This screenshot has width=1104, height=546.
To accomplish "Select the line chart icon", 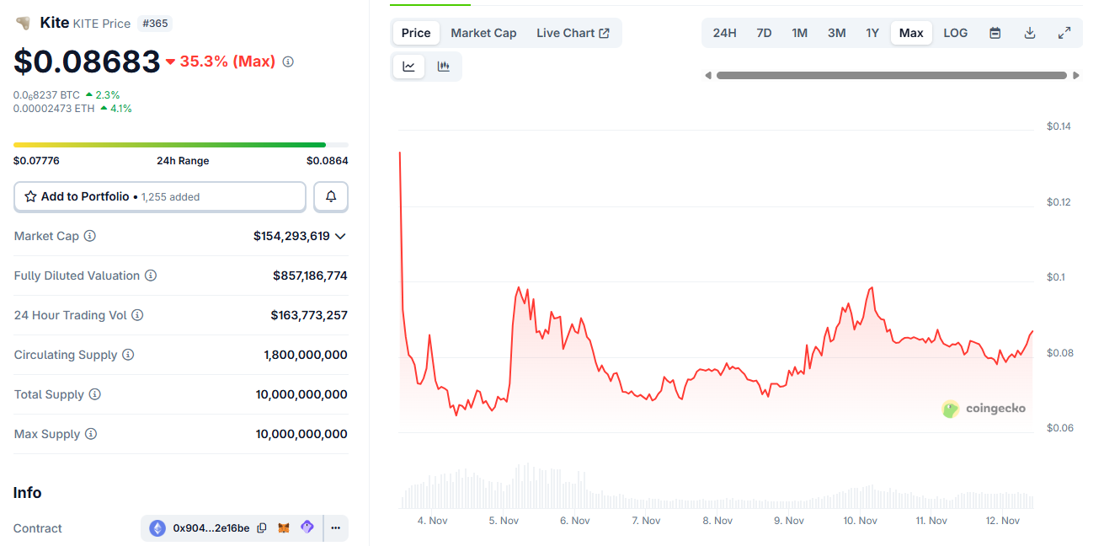I will pyautogui.click(x=408, y=66).
